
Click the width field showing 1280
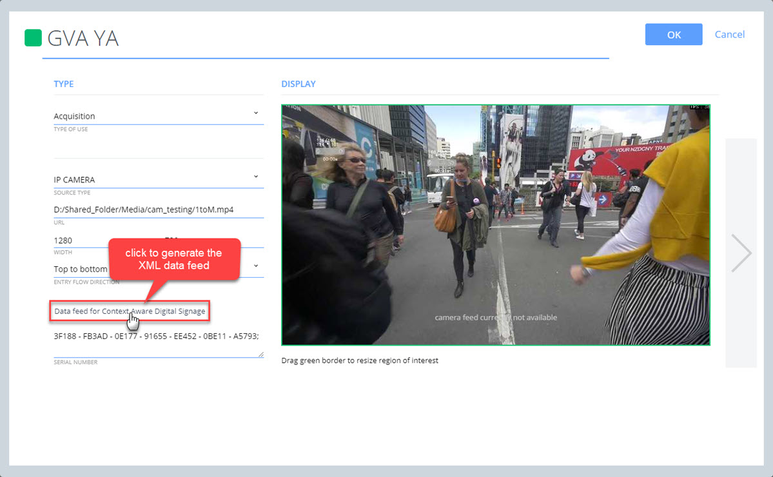(x=81, y=240)
